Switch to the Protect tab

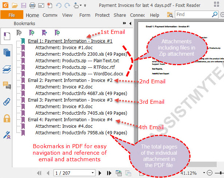click(102, 15)
